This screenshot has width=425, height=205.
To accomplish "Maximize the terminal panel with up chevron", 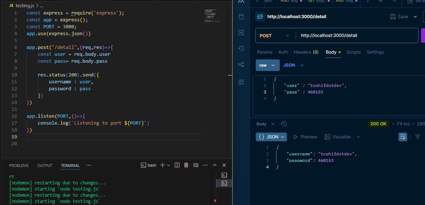I will pos(215,165).
